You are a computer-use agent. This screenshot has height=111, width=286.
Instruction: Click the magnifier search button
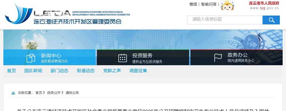[x=271, y=20]
